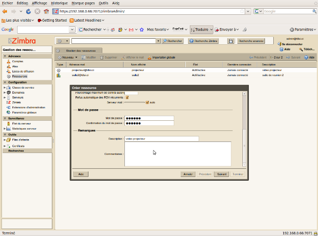Click the Importation globale toolbar icon
The image size is (318, 236).
pyautogui.click(x=150, y=58)
